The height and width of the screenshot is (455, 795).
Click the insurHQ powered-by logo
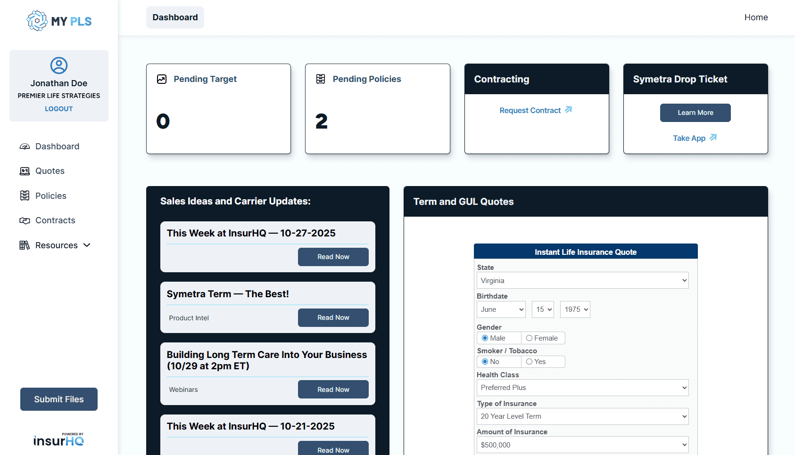coord(59,439)
